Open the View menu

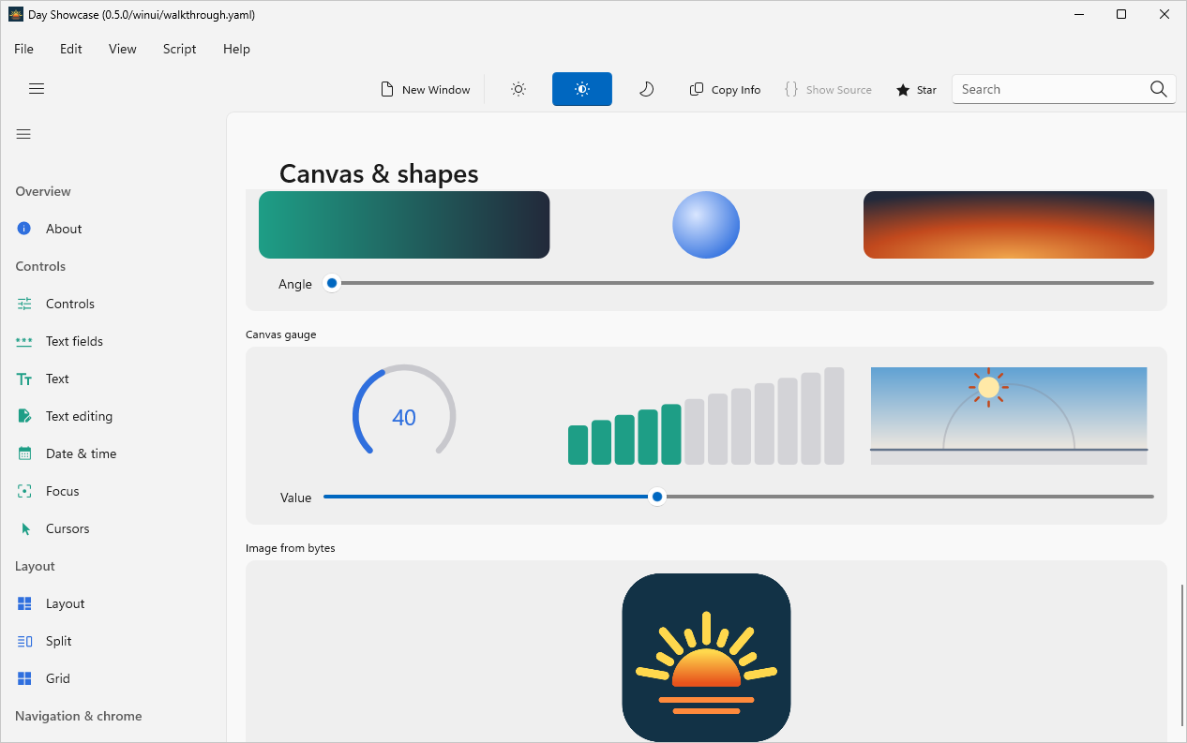123,49
